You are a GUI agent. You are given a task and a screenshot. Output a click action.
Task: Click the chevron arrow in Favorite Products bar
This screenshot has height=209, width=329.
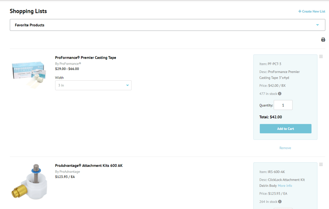click(317, 25)
